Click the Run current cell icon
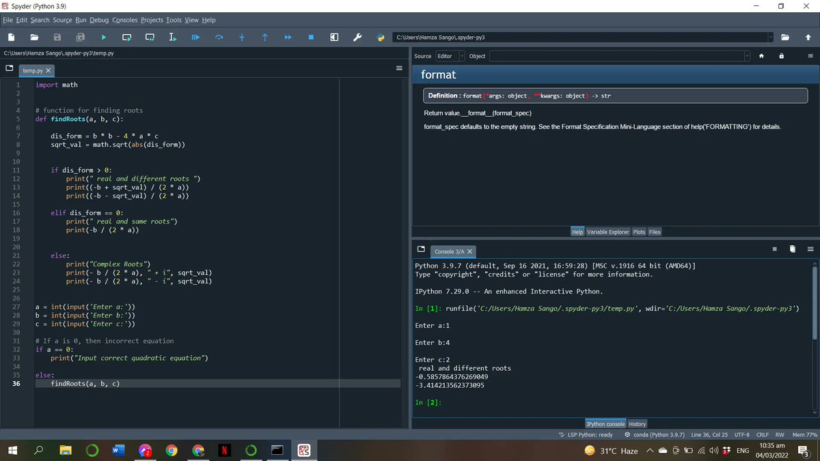Image resolution: width=820 pixels, height=461 pixels. coord(127,38)
